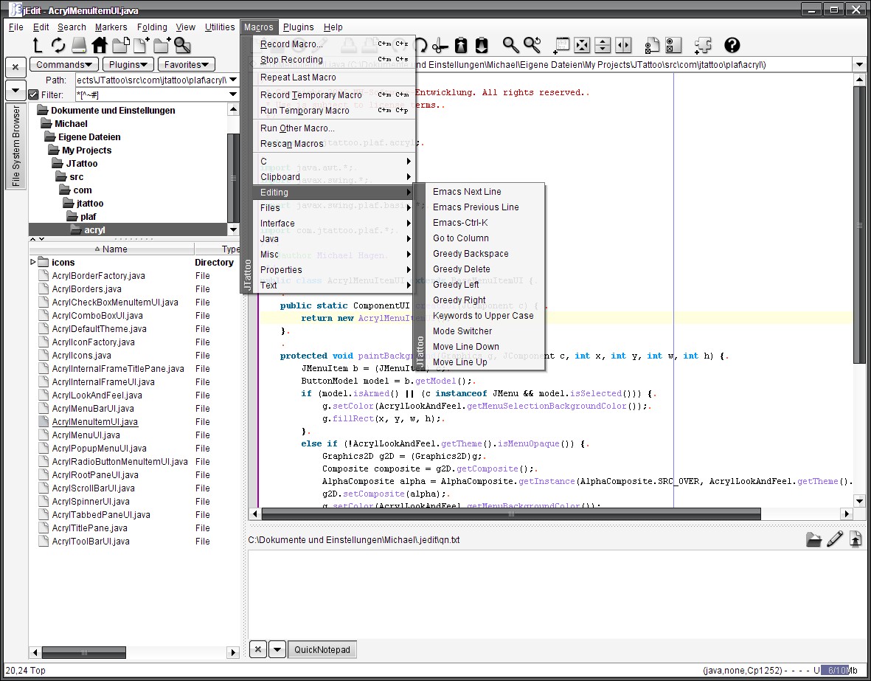Screen dimensions: 871x681
Task: Click the Unsplit view icon
Action: [582, 45]
